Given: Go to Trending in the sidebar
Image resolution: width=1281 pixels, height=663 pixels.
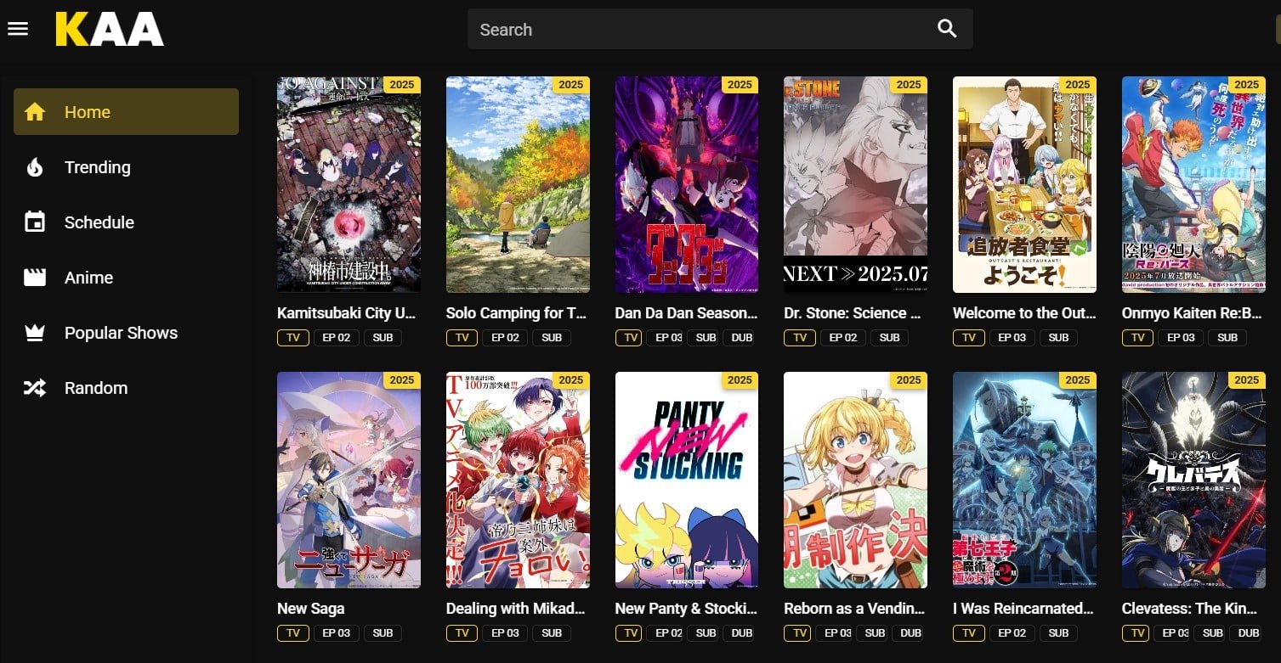Looking at the screenshot, I should 126,167.
